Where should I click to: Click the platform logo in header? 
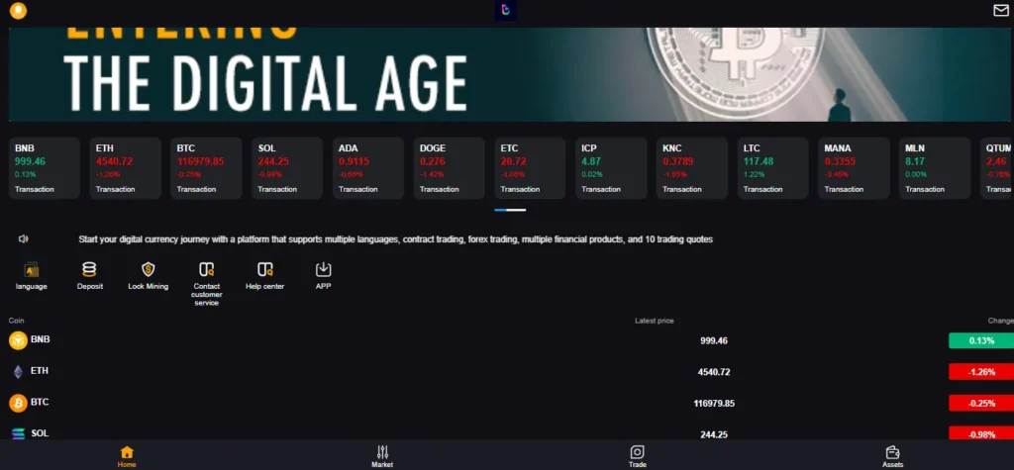[506, 10]
